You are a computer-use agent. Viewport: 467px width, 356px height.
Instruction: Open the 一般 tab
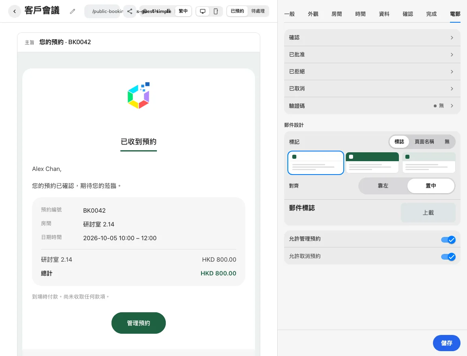tap(289, 14)
